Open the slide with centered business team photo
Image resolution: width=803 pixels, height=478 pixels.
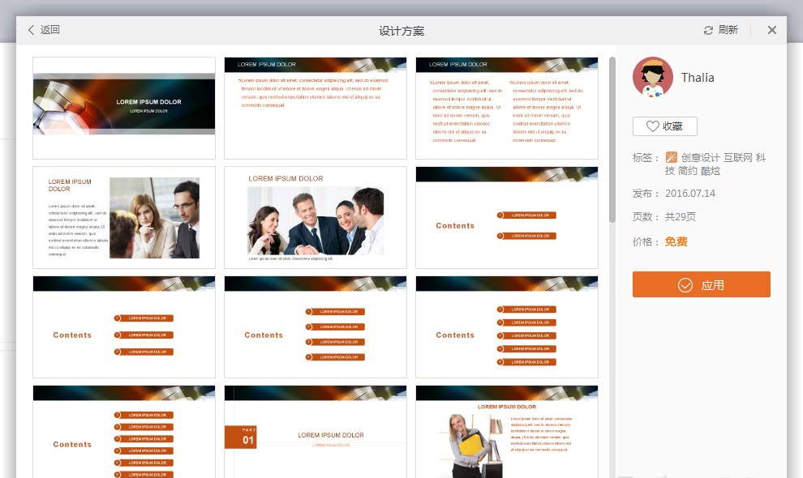[316, 217]
